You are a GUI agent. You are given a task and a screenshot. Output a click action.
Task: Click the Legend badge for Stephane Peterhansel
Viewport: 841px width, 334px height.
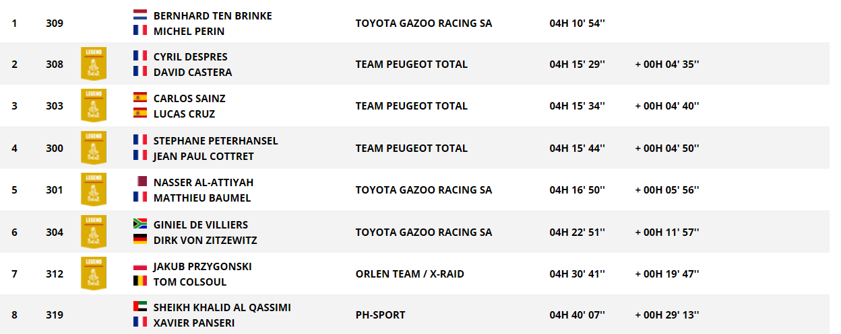click(94, 148)
